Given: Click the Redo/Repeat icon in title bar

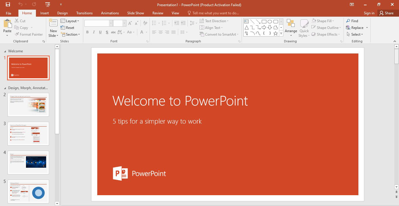Looking at the screenshot, I should click(x=34, y=4).
